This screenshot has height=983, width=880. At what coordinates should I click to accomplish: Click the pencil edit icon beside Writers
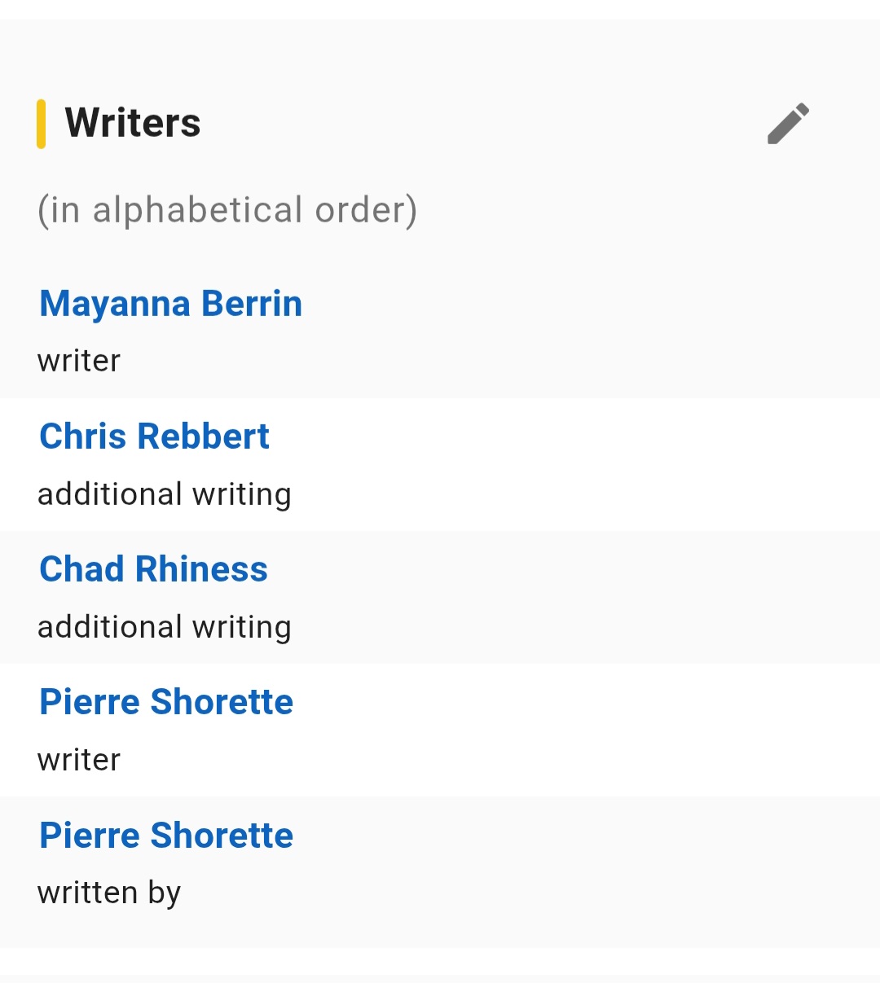point(788,124)
